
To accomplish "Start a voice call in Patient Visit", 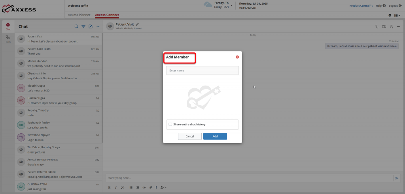I will [x=377, y=26].
